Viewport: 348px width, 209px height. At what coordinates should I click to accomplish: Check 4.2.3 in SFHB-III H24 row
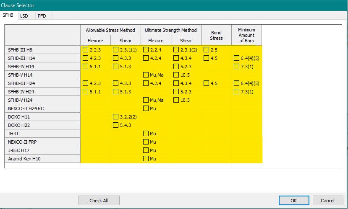click(86, 83)
